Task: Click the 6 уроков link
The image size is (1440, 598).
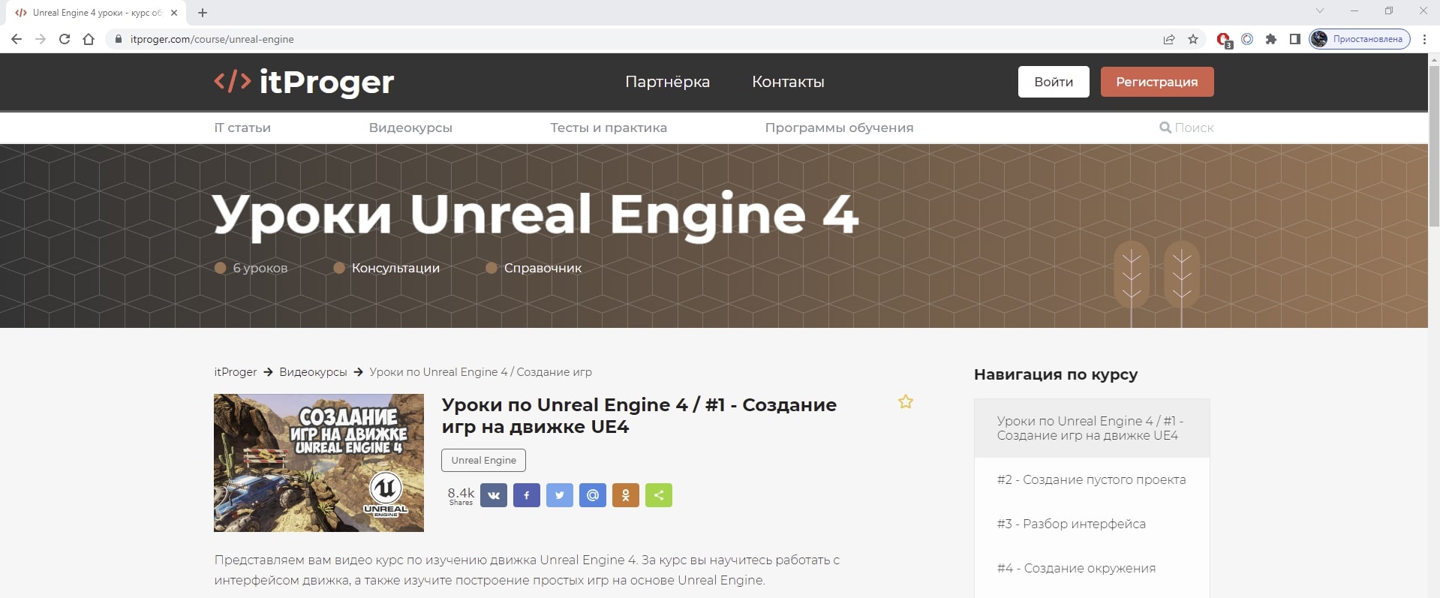Action: pos(260,268)
